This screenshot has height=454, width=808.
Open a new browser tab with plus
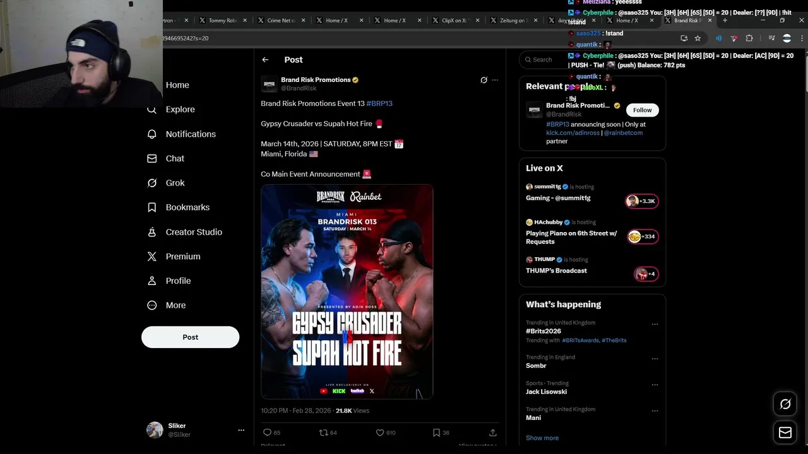[x=725, y=20]
